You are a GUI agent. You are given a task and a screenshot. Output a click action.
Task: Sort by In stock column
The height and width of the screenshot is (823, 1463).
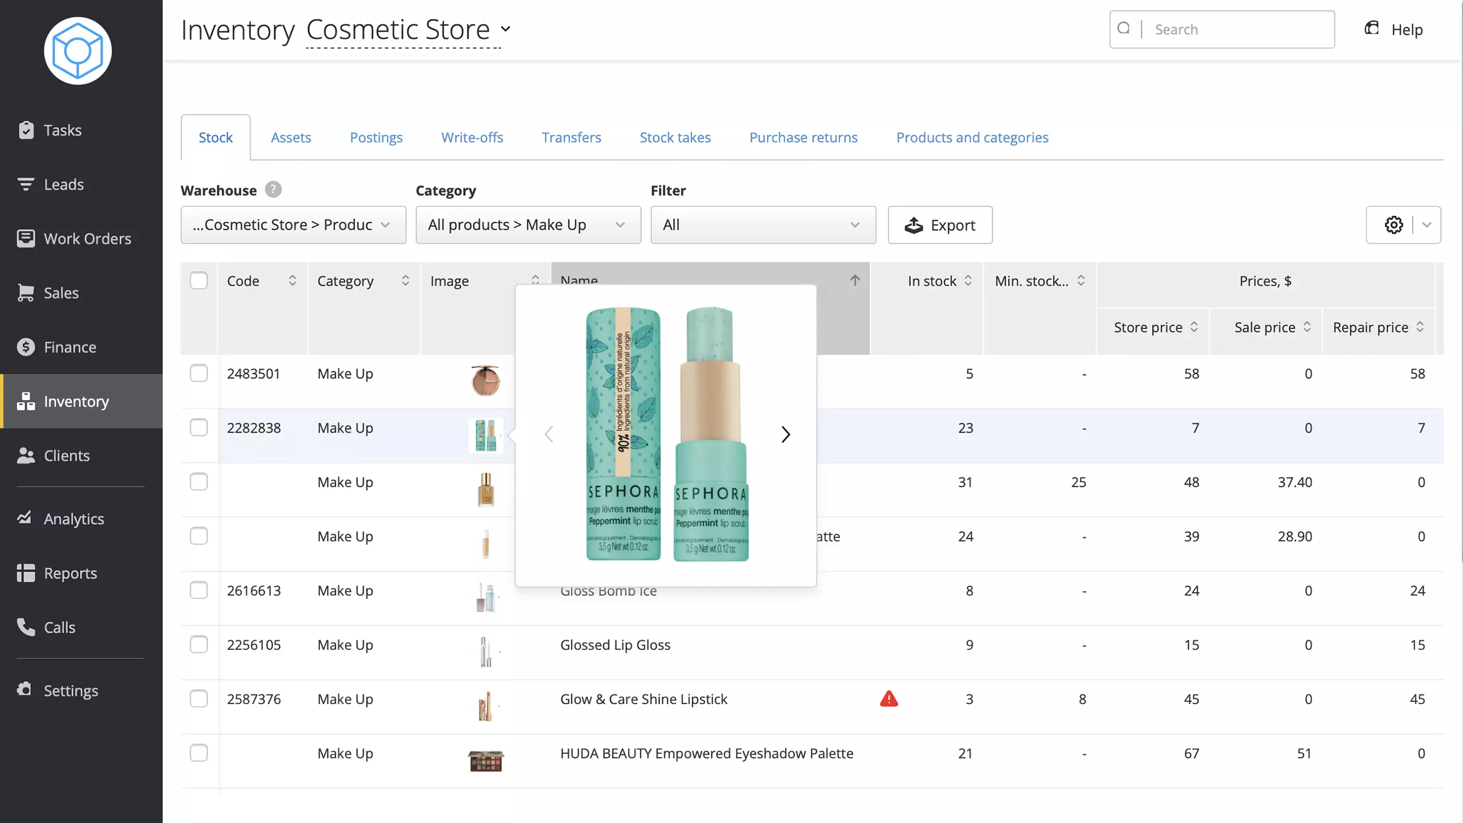[968, 281]
